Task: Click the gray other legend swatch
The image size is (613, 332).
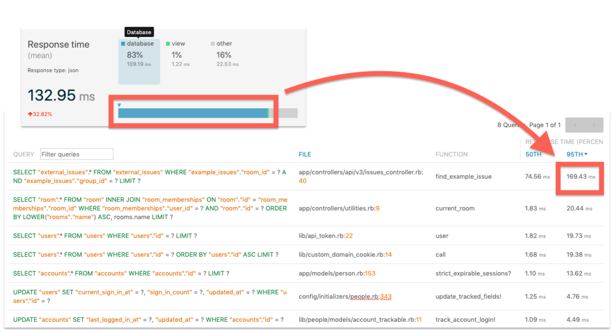Action: click(x=213, y=43)
